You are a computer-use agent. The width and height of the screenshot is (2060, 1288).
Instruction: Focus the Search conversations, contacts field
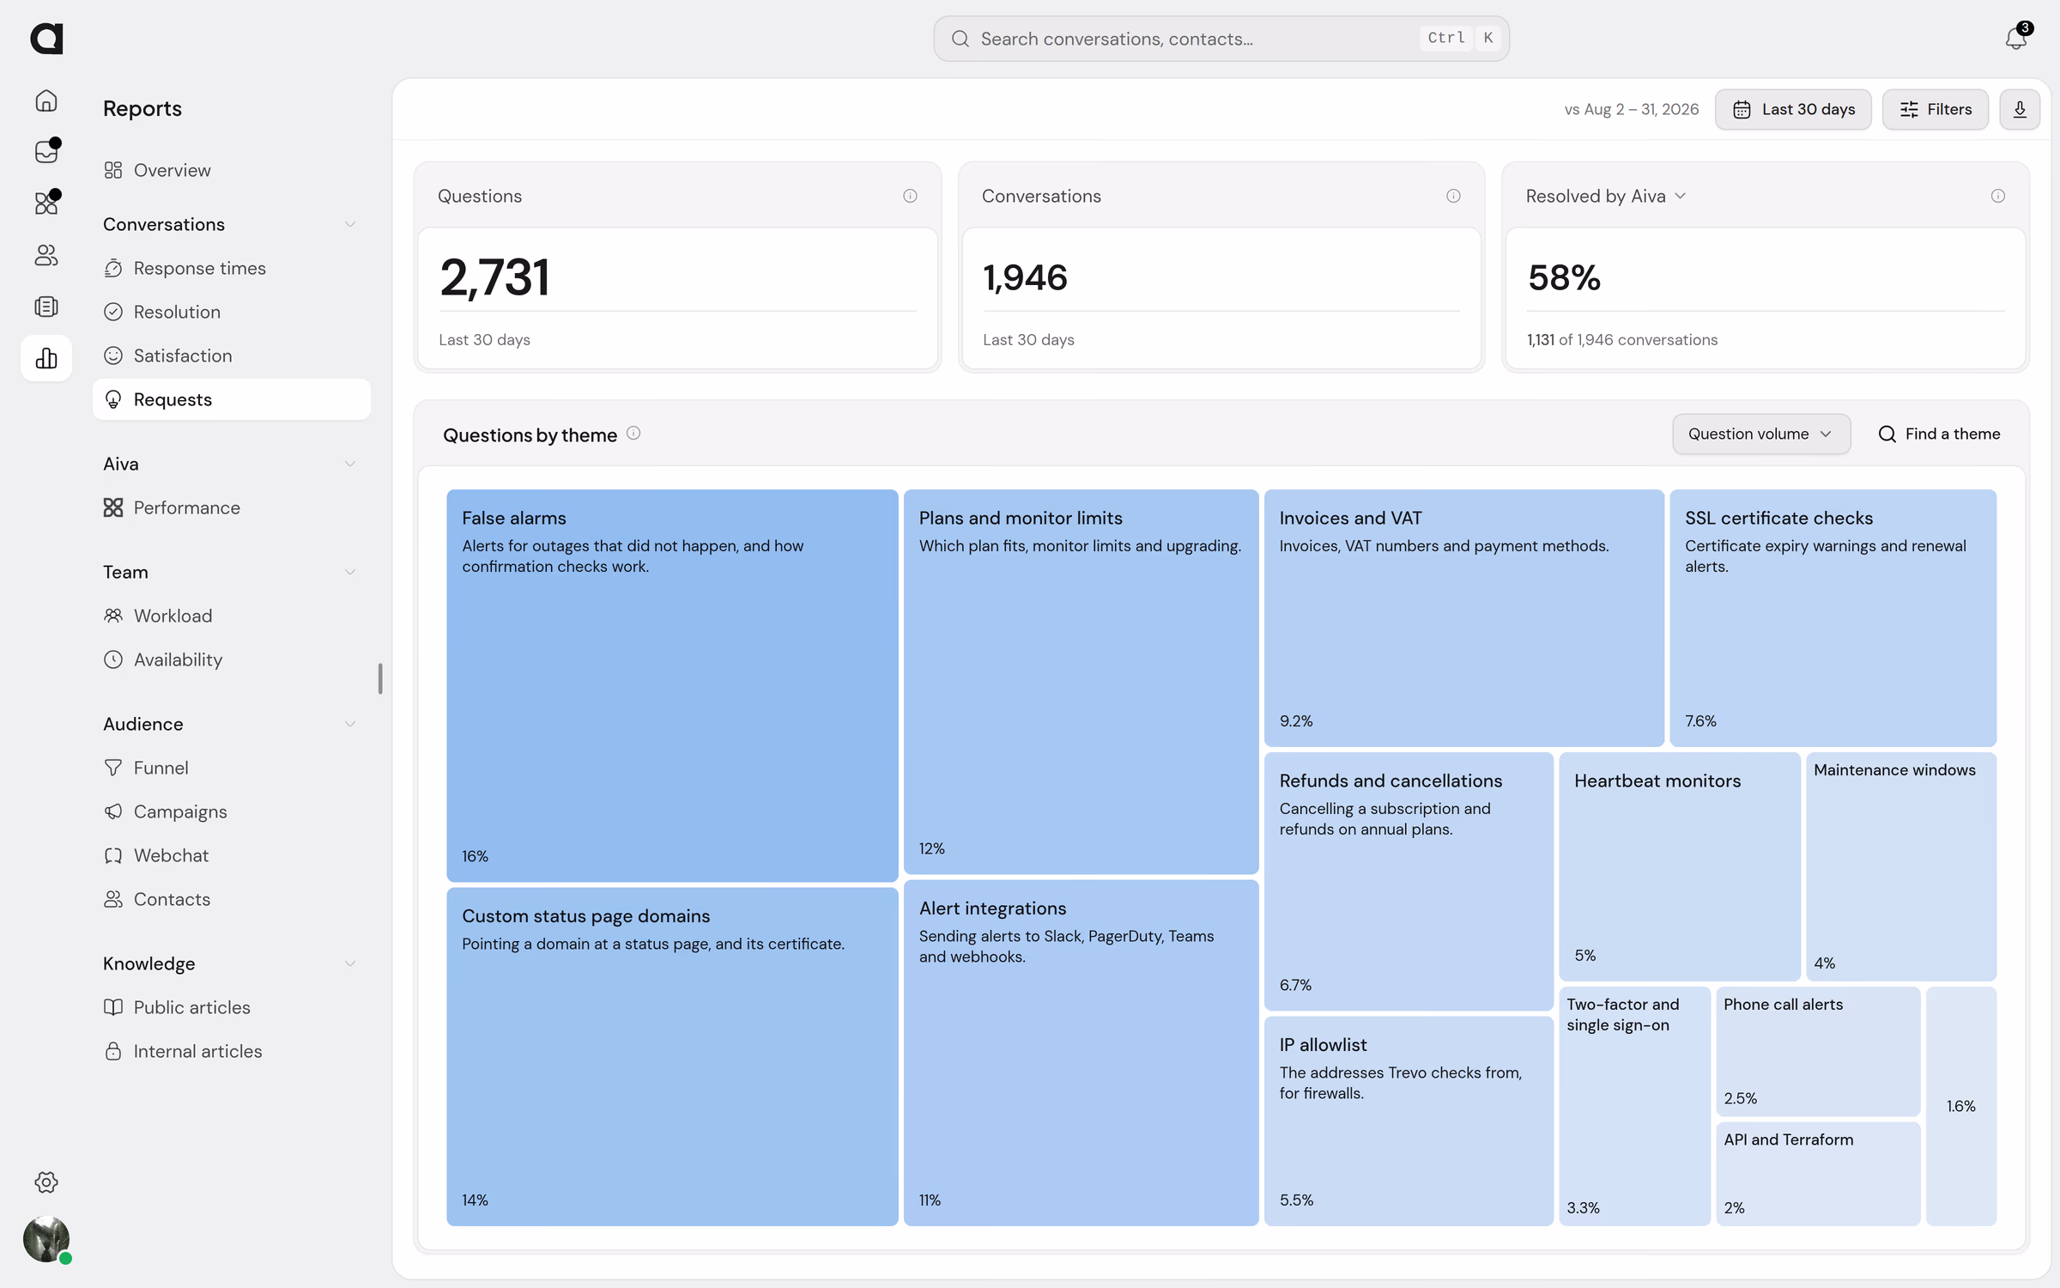click(x=1221, y=39)
